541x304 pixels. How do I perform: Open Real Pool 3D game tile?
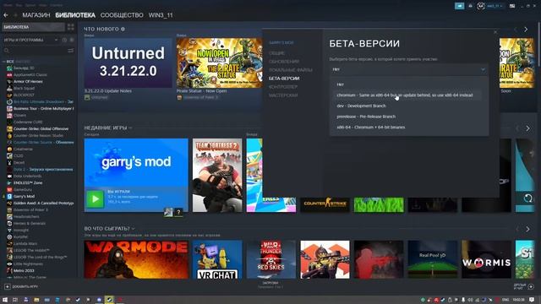(x=433, y=259)
